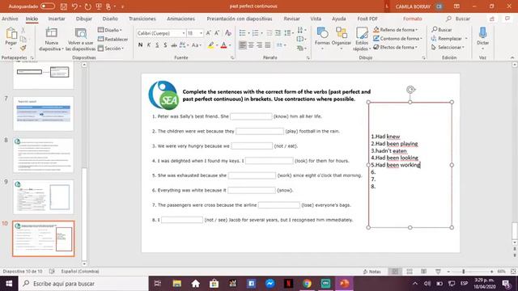Image resolution: width=518 pixels, height=291 pixels.
Task: Click the Save icon in title bar
Action: 64,6
